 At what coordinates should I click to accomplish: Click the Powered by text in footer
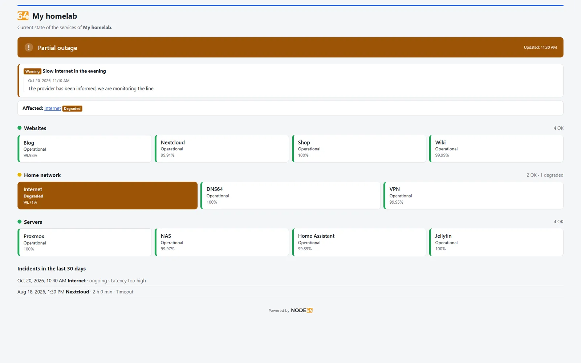tap(279, 310)
